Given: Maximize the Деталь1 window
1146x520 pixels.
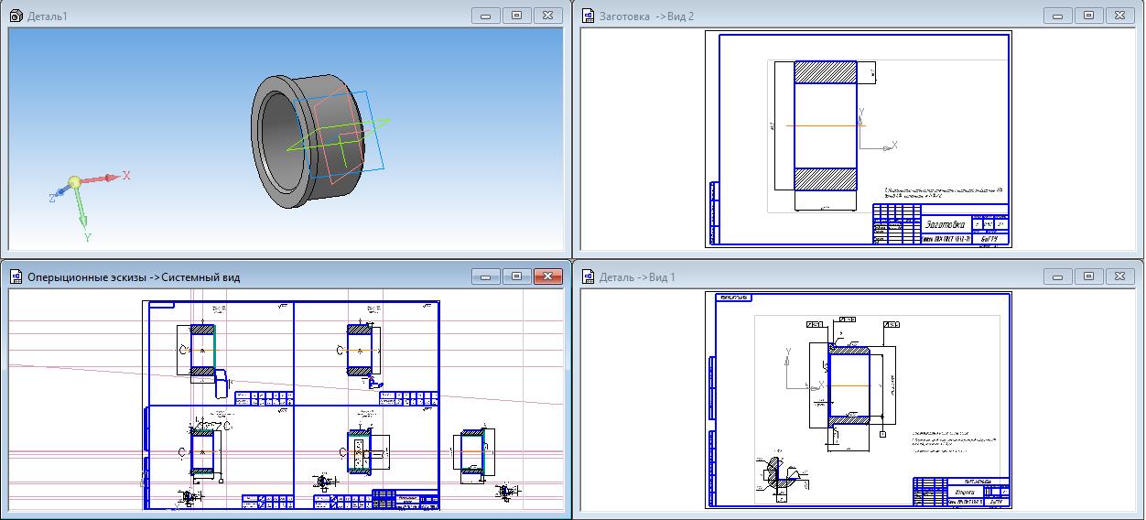Looking at the screenshot, I should pyautogui.click(x=516, y=15).
